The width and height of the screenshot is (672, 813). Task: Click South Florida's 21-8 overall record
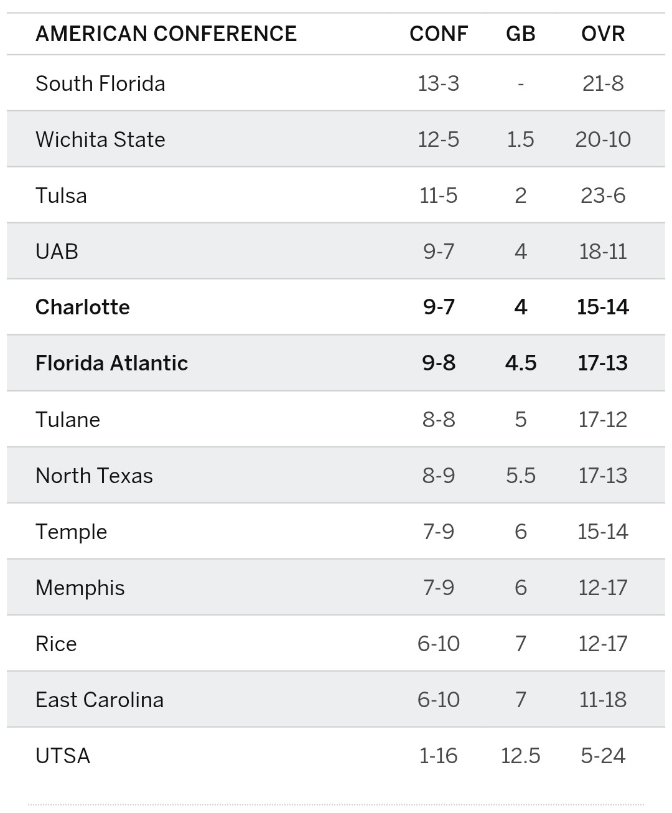[603, 83]
